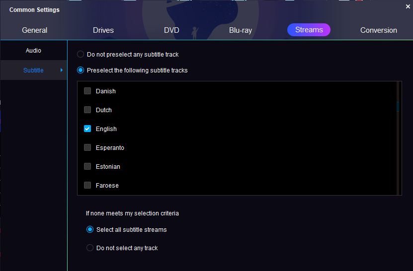Image resolution: width=413 pixels, height=271 pixels.
Task: Open the General settings tab
Action: 35,30
